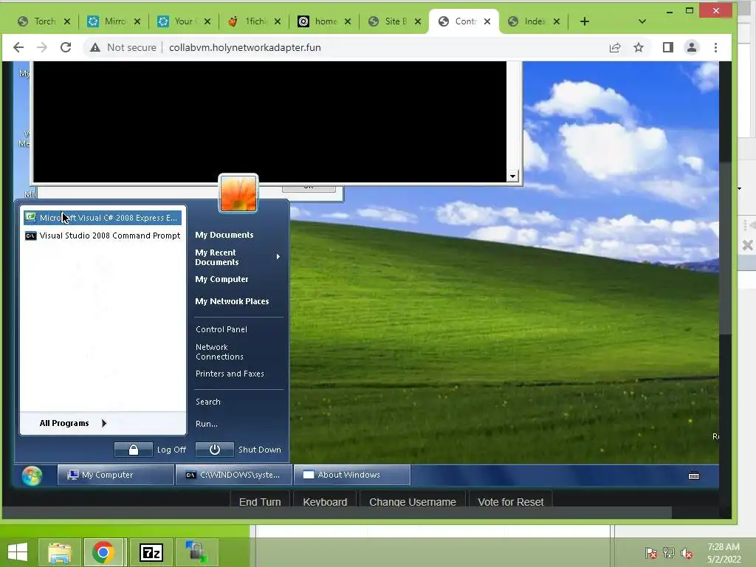Close the 1fichier tab
This screenshot has width=756, height=567.
pyautogui.click(x=278, y=21)
